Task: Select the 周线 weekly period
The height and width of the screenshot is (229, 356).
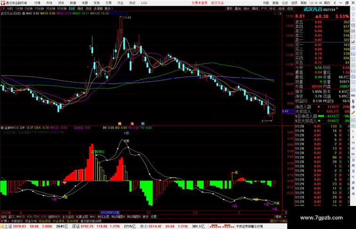Action: coord(80,8)
